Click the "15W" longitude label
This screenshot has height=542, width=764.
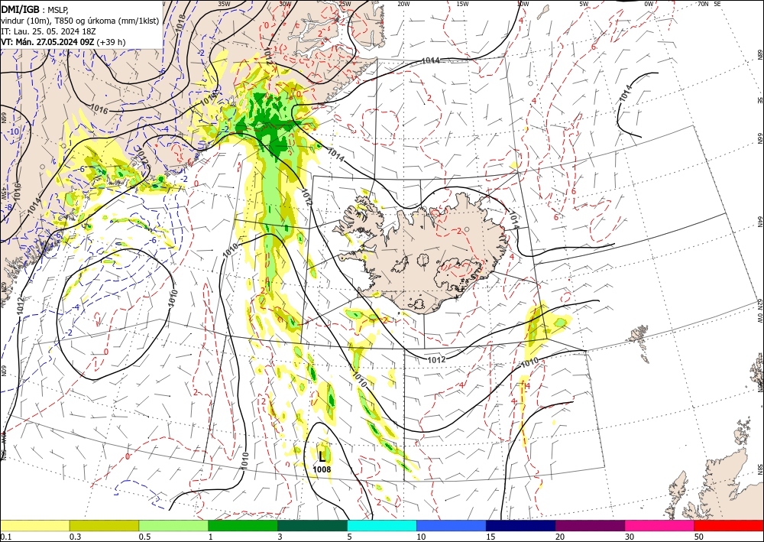[462, 4]
